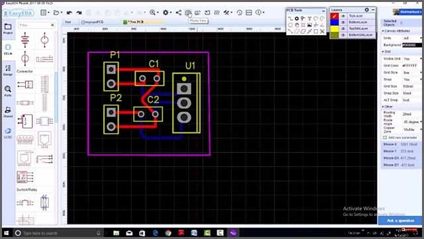Select the Via tool in PCB Tools

click(303, 19)
